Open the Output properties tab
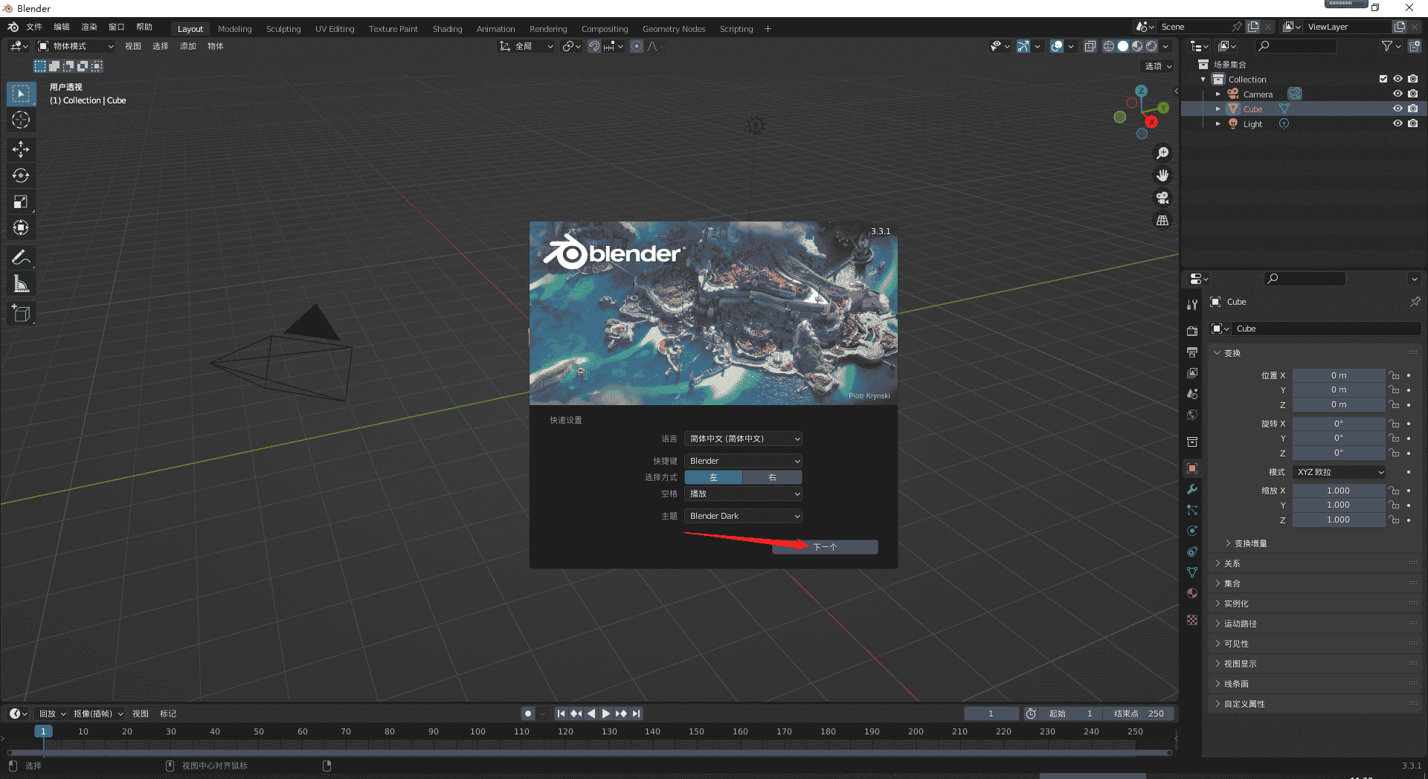Image resolution: width=1428 pixels, height=779 pixels. coord(1192,352)
